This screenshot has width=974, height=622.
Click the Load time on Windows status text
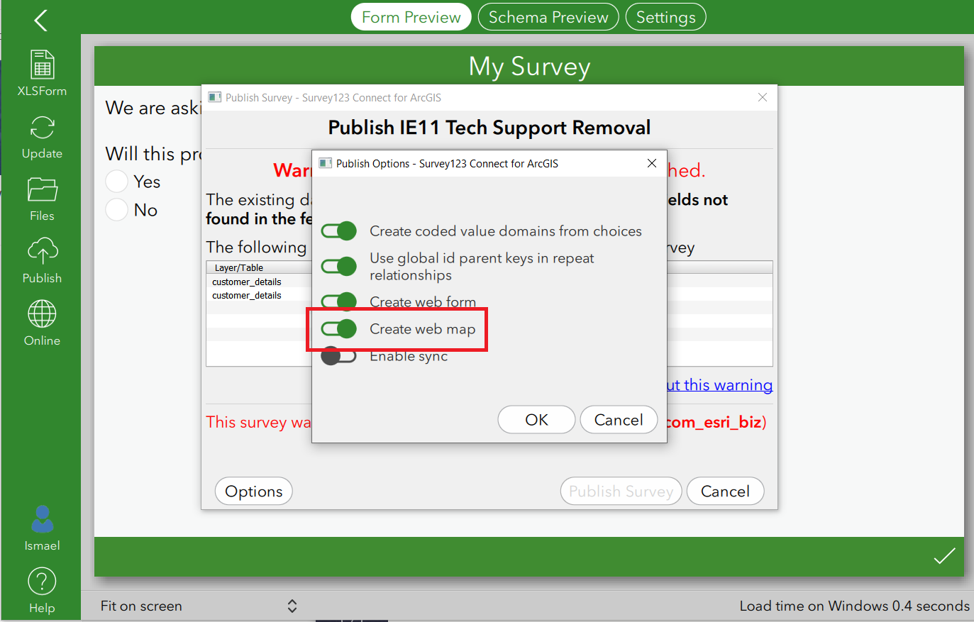click(x=854, y=606)
